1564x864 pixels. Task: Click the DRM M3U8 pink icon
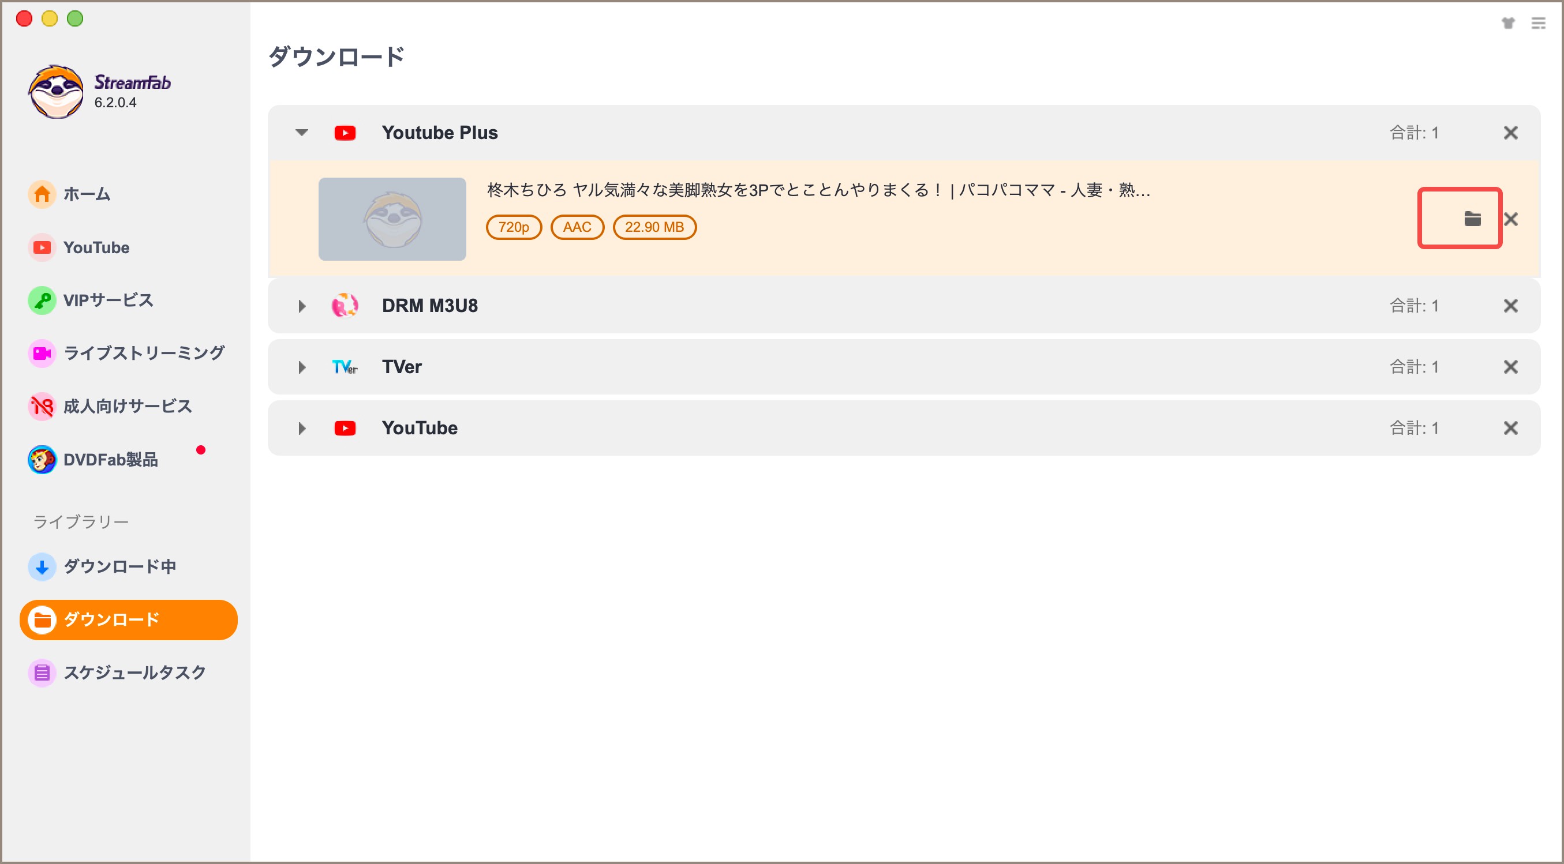coord(345,306)
